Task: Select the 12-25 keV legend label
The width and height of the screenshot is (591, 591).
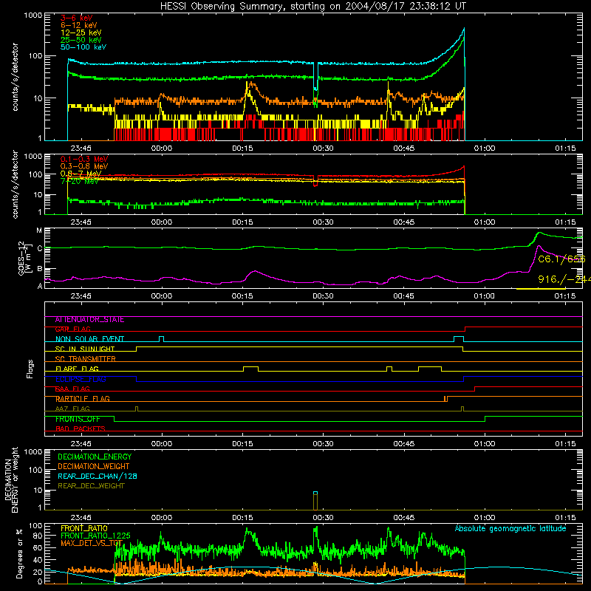Action: pyautogui.click(x=81, y=33)
